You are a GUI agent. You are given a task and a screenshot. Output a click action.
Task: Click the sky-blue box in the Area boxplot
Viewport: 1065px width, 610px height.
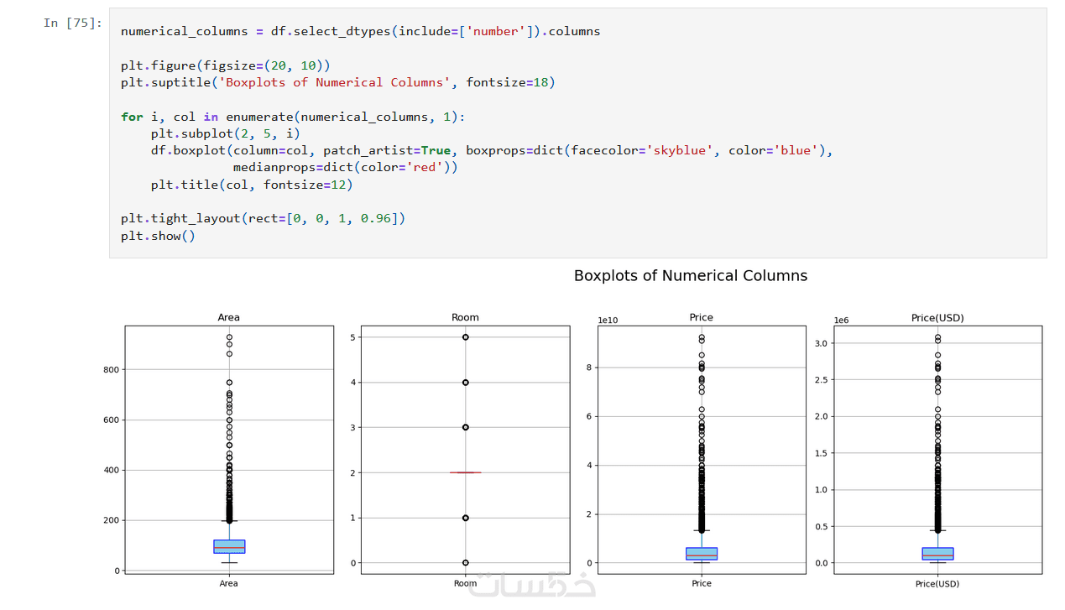[229, 546]
